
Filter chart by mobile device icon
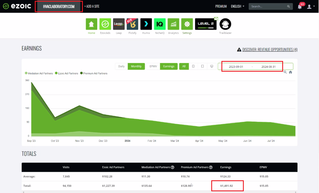[x=193, y=66]
